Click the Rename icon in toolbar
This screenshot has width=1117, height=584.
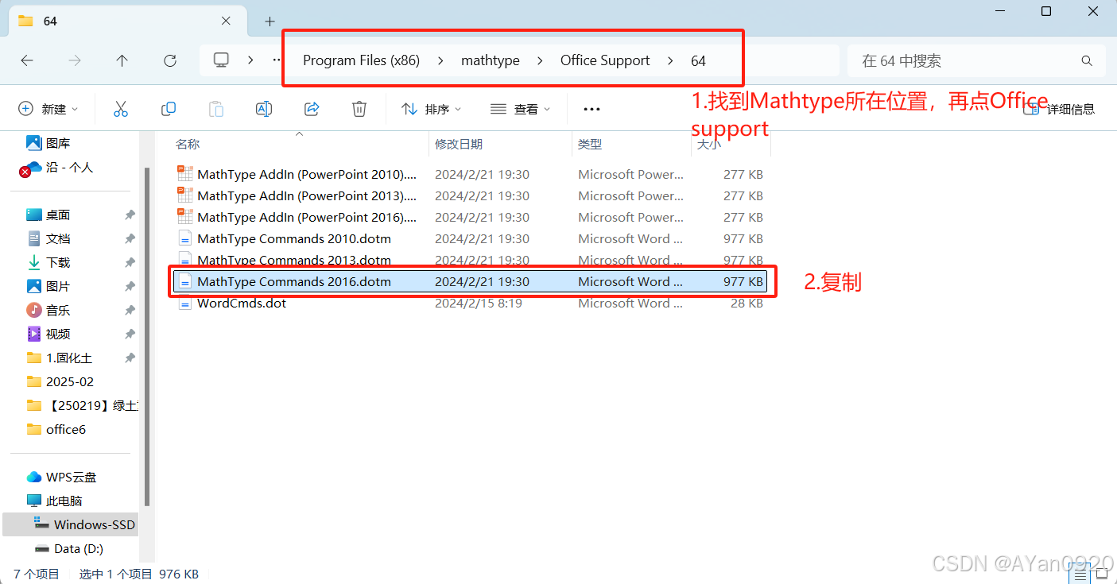coord(264,109)
